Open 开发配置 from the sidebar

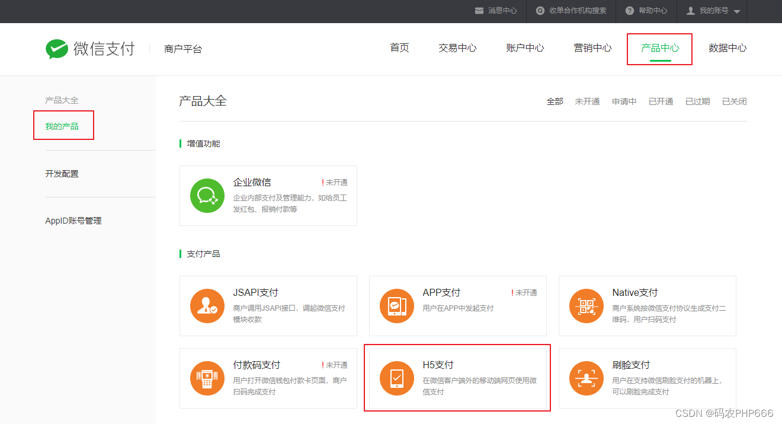pos(62,173)
